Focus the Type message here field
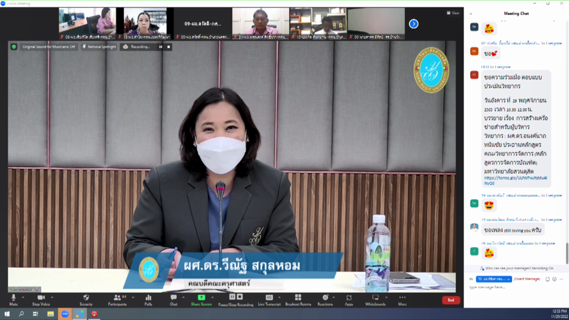The height and width of the screenshot is (320, 569). coord(515,287)
